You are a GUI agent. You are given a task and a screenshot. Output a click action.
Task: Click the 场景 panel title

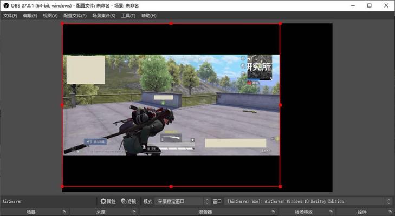click(x=31, y=212)
